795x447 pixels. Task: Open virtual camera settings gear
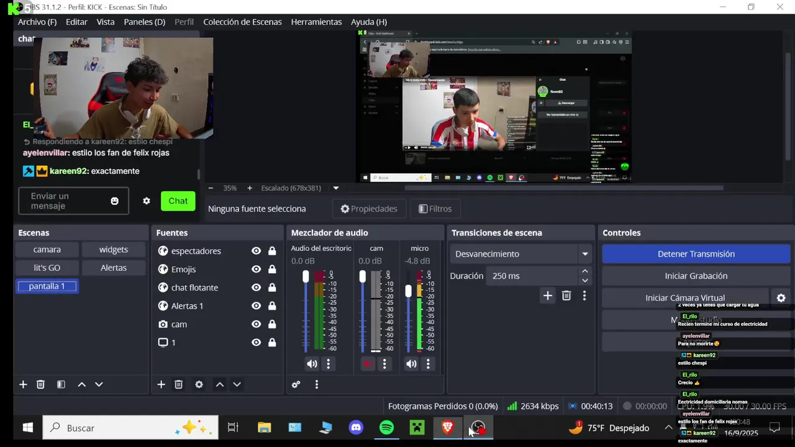coord(781,298)
